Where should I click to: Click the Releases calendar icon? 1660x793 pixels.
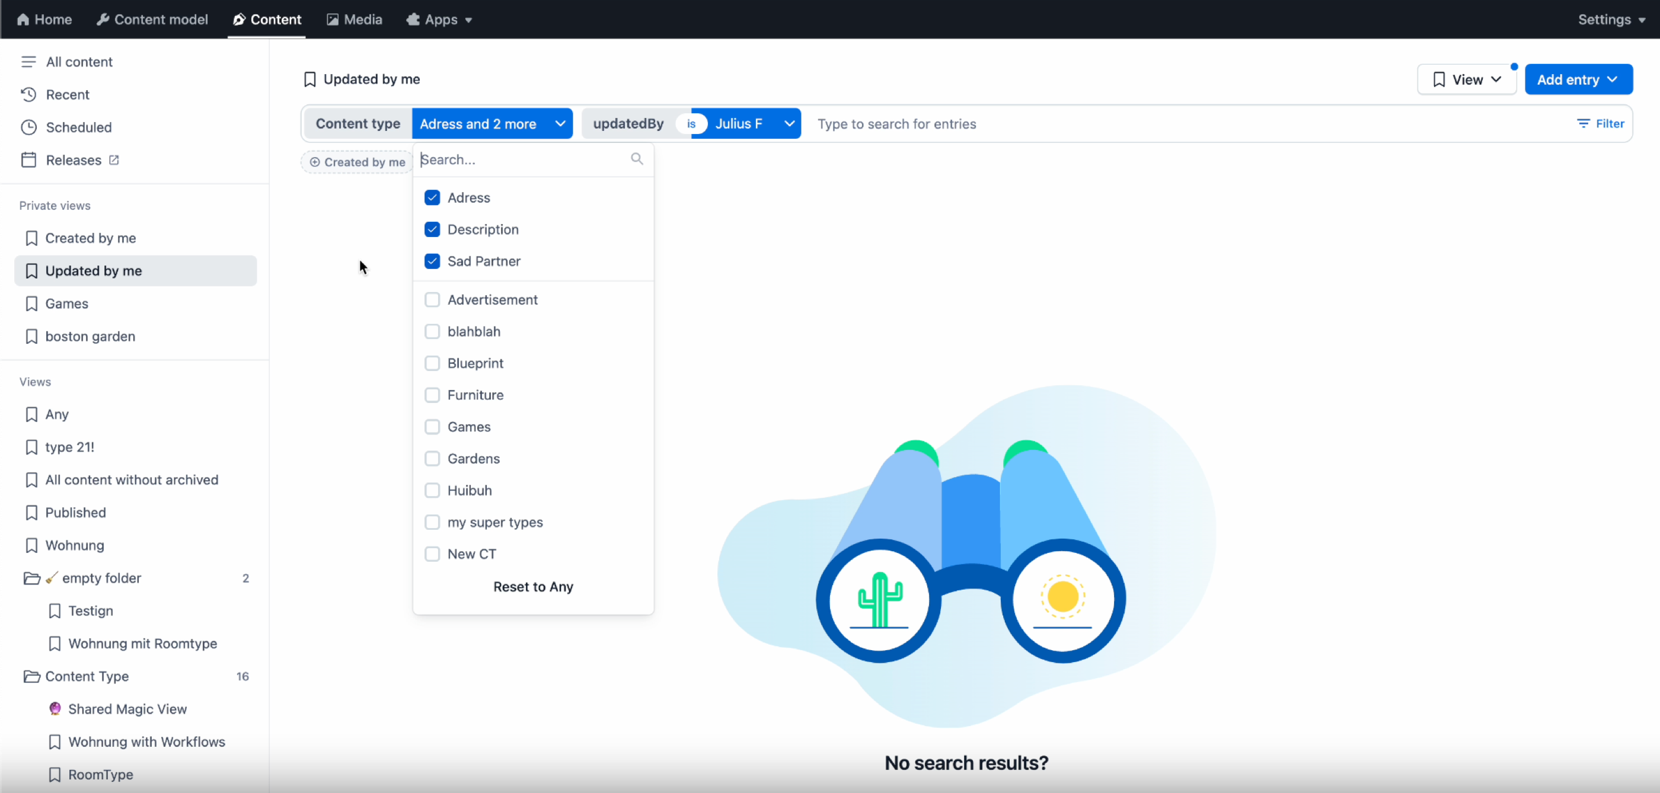click(28, 160)
